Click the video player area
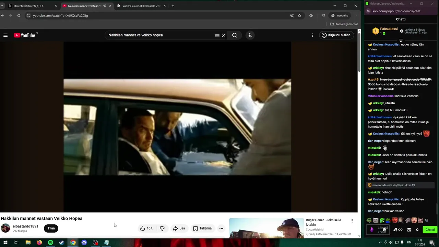 pos(177,127)
